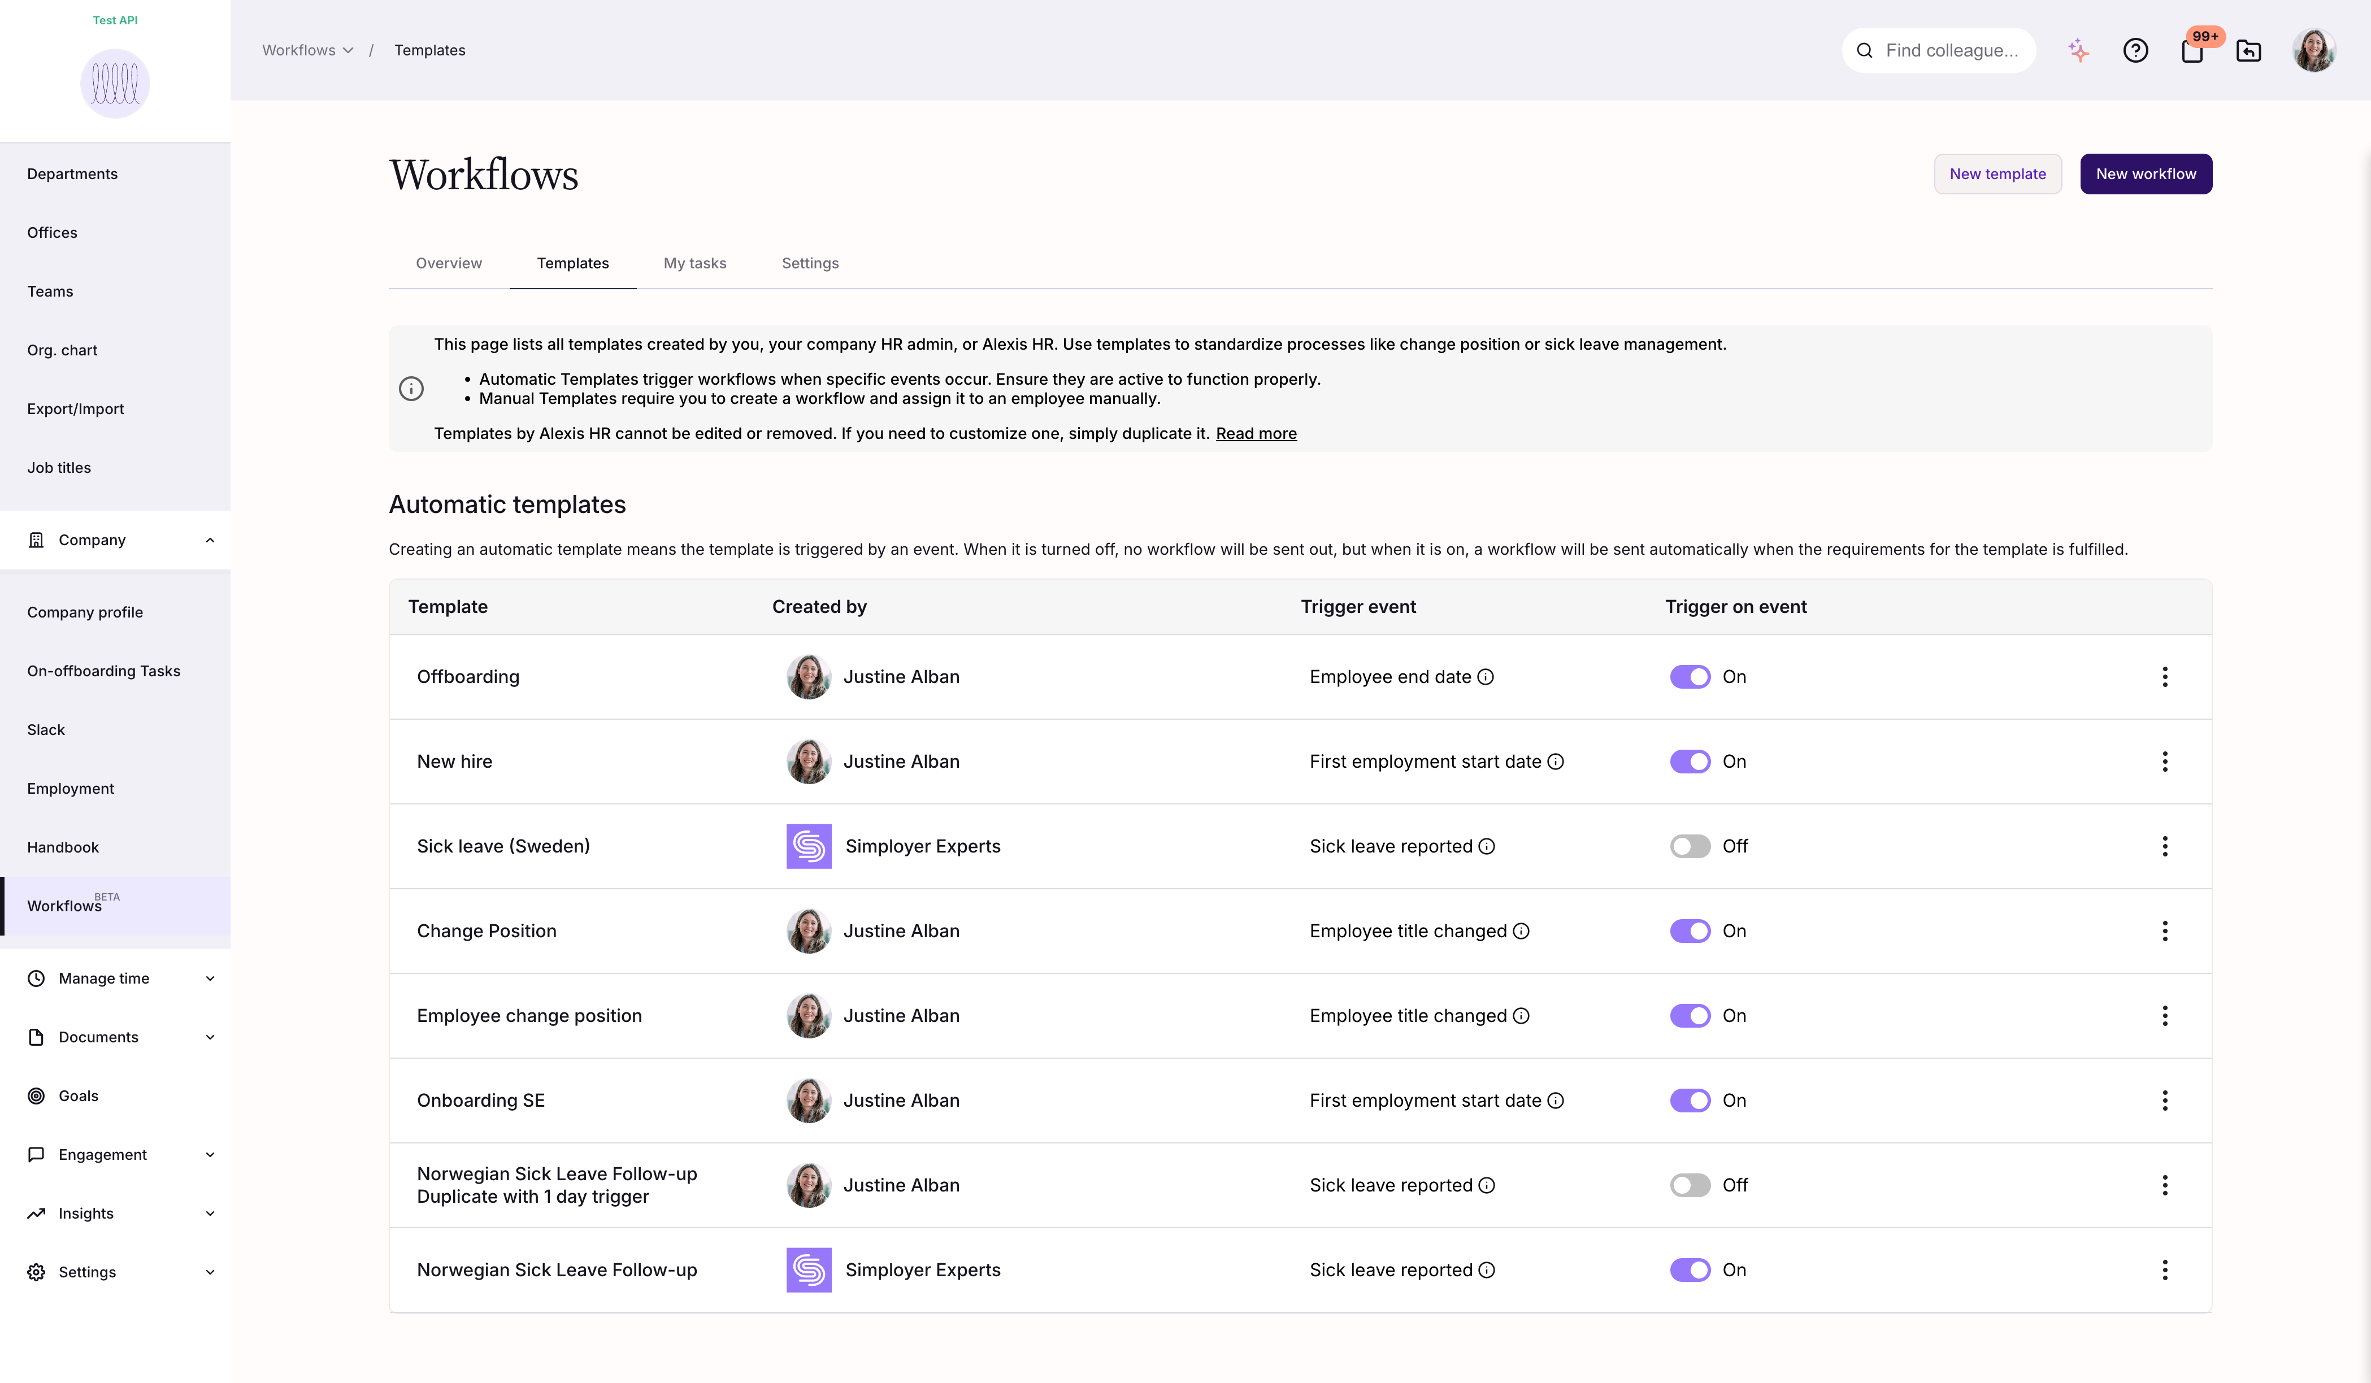Screen dimensions: 2371x1383
Task: Expand the Engagement sidebar section
Action: point(210,1154)
